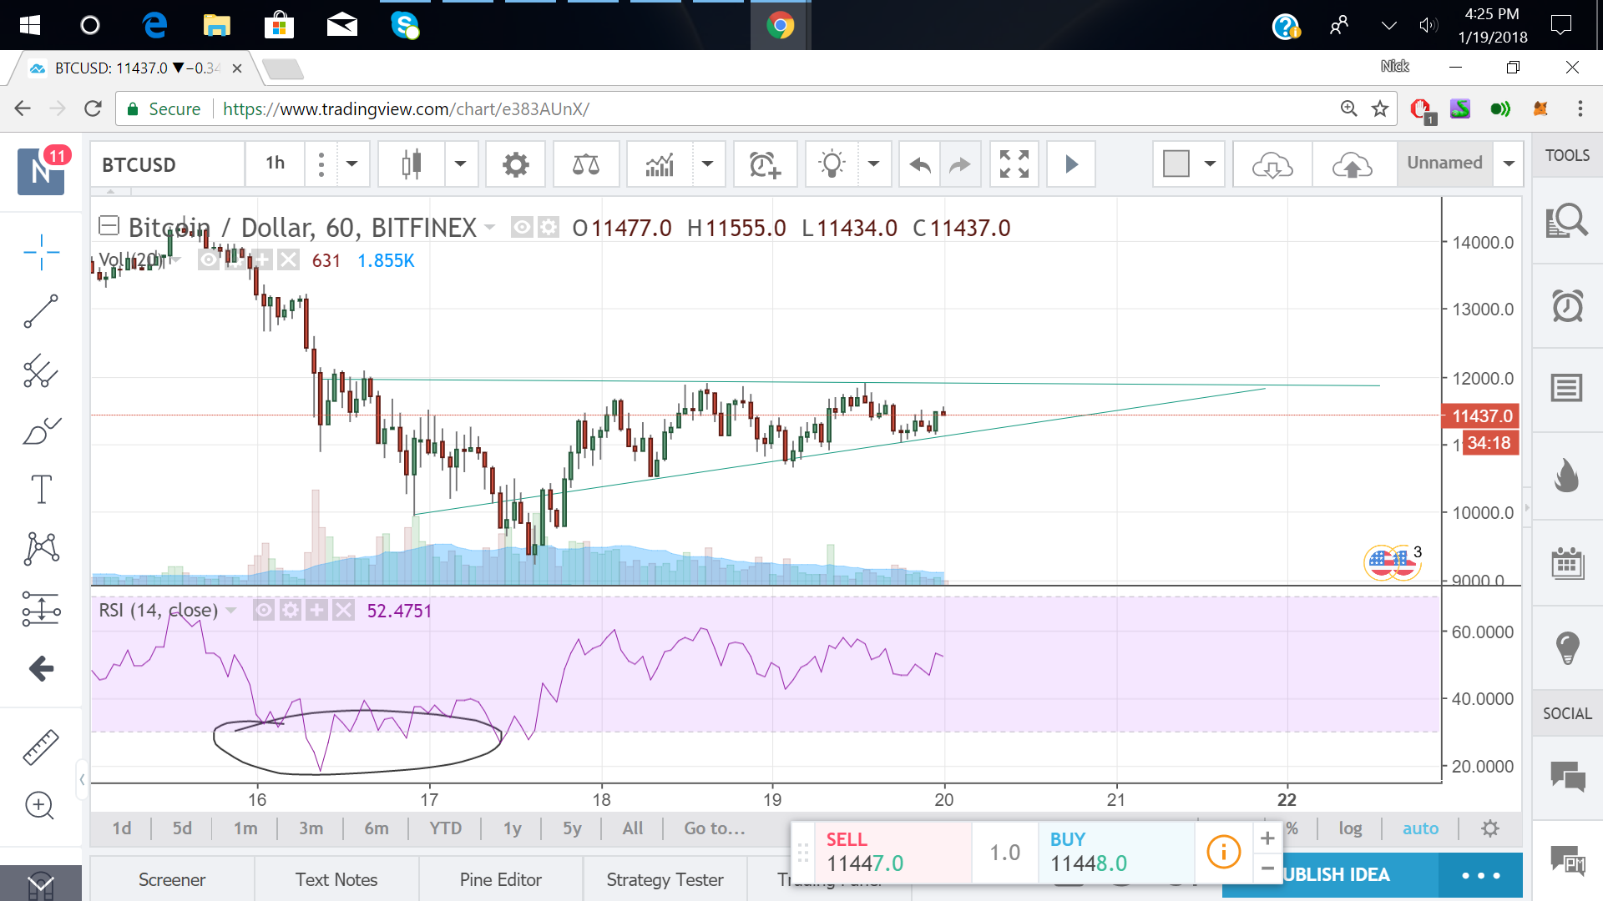Toggle visibility eye for Bitcoin/Dollar series
Image resolution: width=1603 pixels, height=901 pixels.
pos(522,227)
